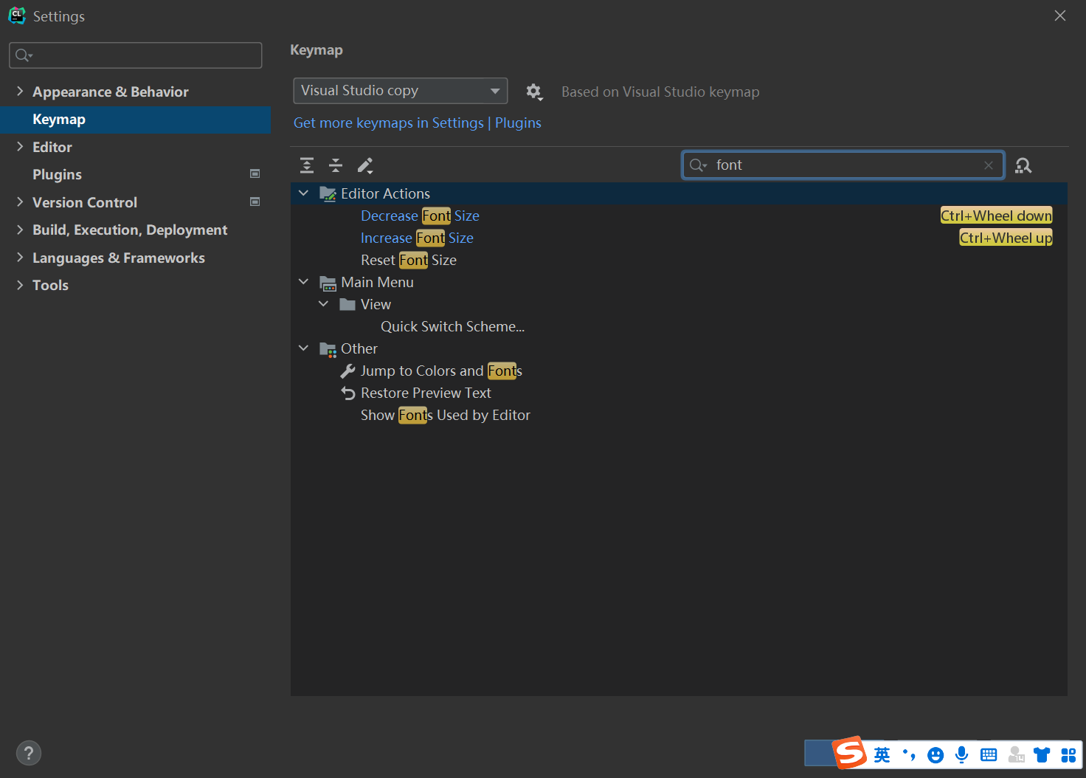
Task: Clear the keymap search with the X
Action: [989, 165]
